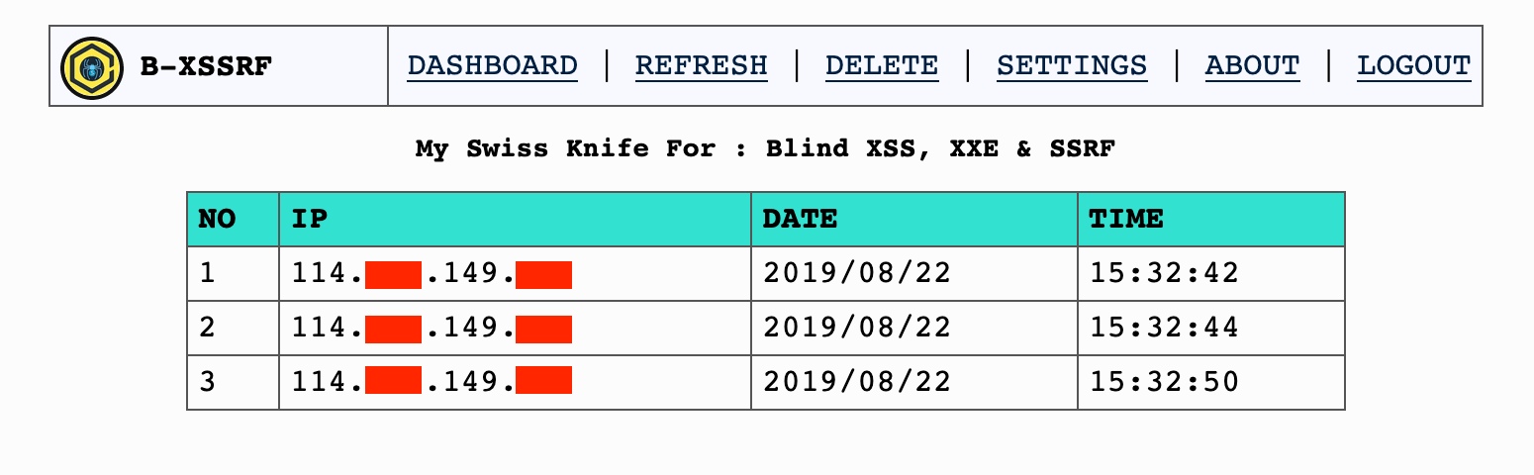Click the LOGOUT link
1534x475 pixels.
(x=1414, y=65)
